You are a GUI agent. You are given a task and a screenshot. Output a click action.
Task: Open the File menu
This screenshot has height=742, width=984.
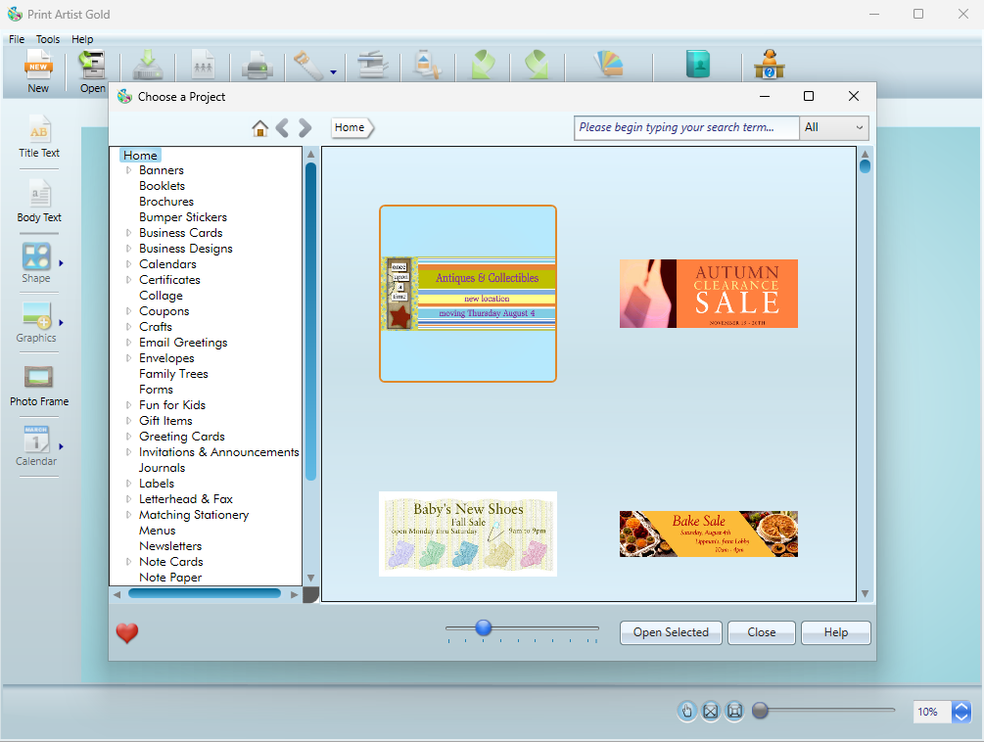(17, 39)
